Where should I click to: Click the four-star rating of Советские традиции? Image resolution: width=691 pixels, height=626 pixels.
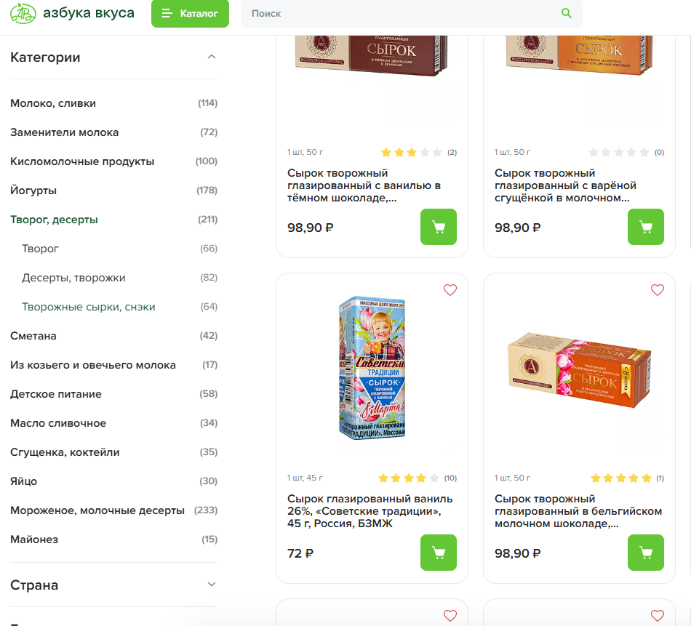pos(408,478)
